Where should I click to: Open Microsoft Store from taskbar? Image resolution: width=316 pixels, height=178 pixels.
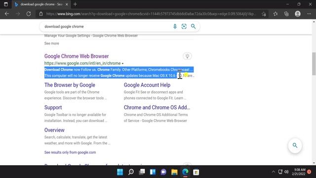point(196,172)
